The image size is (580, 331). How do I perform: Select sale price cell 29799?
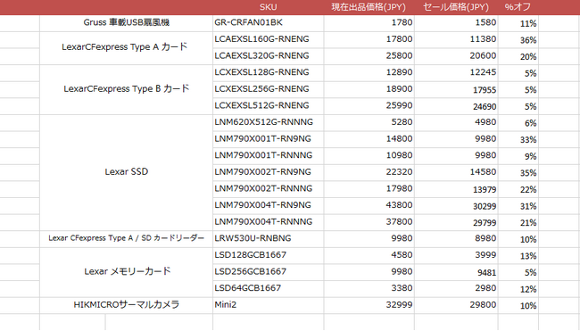pyautogui.click(x=456, y=222)
